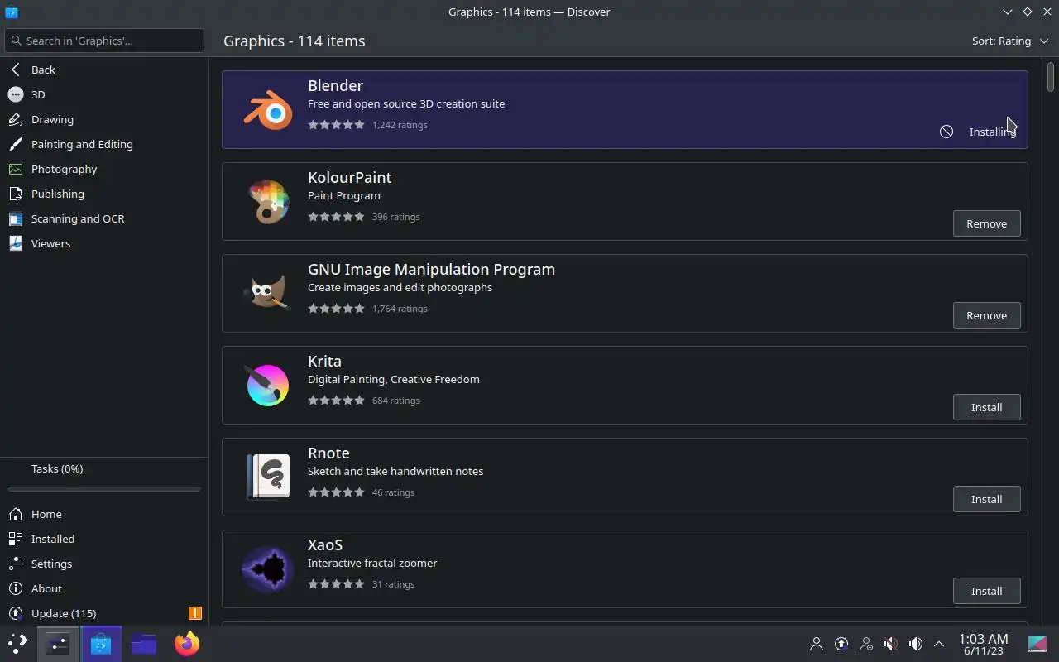This screenshot has height=662, width=1059.
Task: Click the vertical scrollbar of the app list
Action: (1051, 77)
